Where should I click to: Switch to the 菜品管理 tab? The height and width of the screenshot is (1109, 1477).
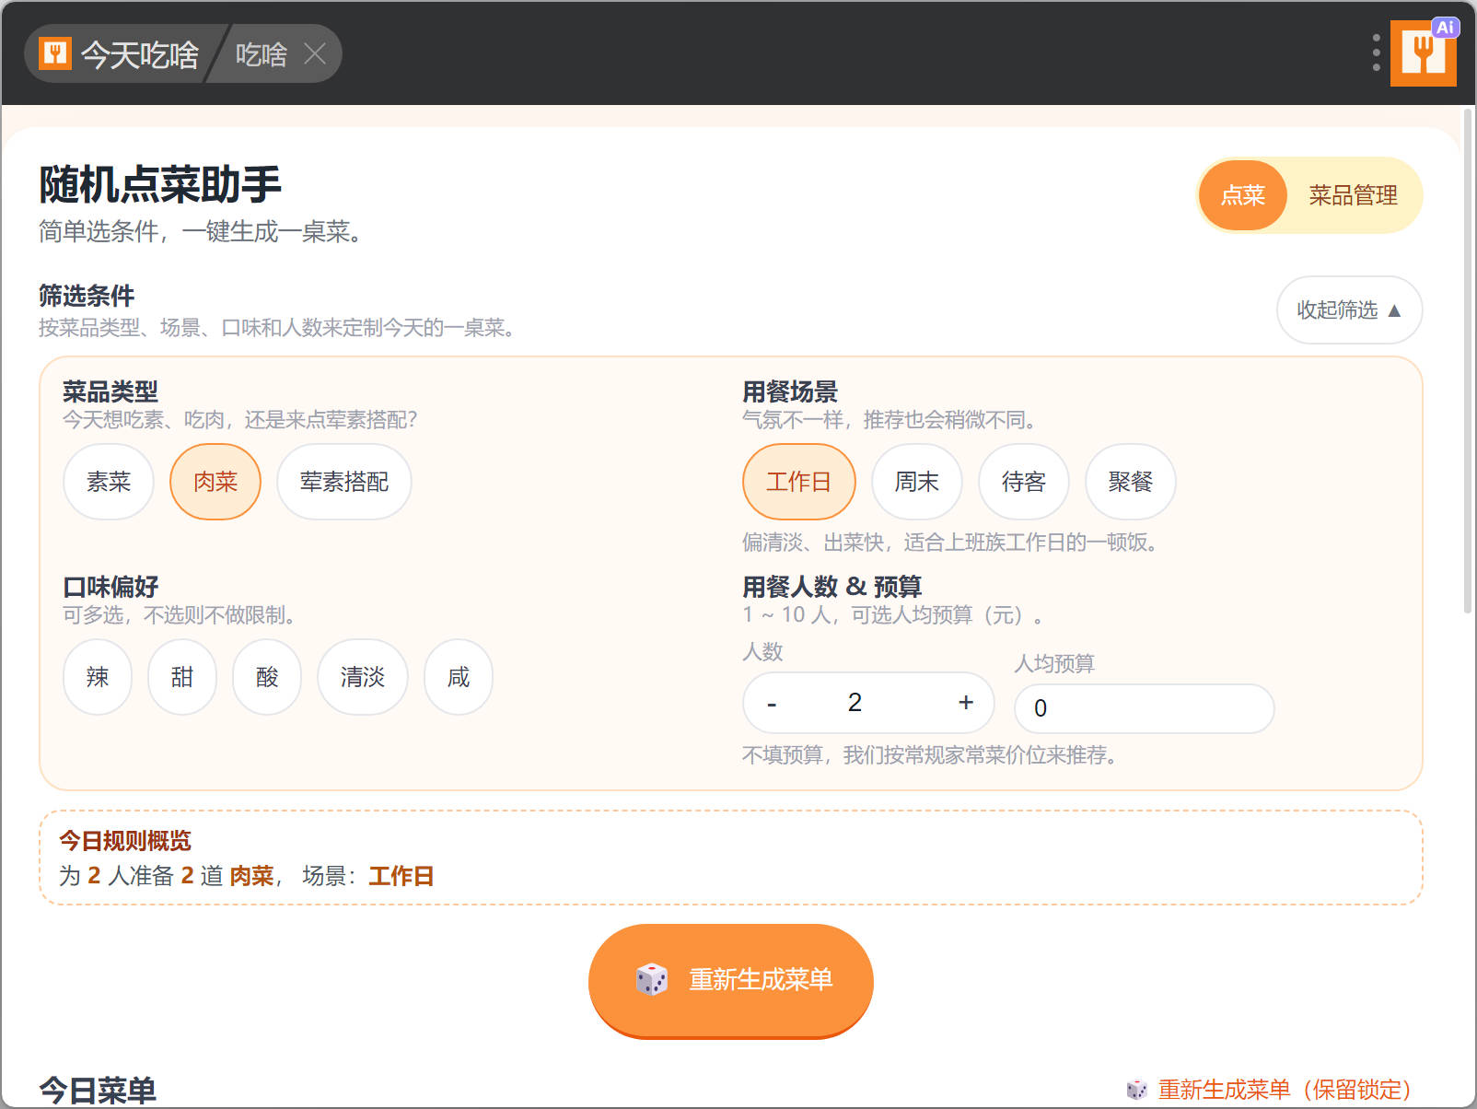pyautogui.click(x=1353, y=195)
